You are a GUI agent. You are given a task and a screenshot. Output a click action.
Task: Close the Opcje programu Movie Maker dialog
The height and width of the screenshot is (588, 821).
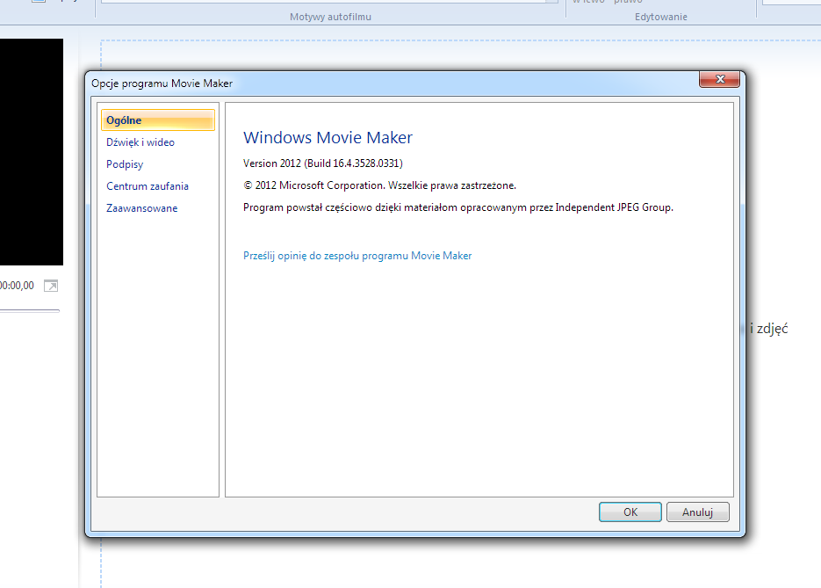(720, 79)
